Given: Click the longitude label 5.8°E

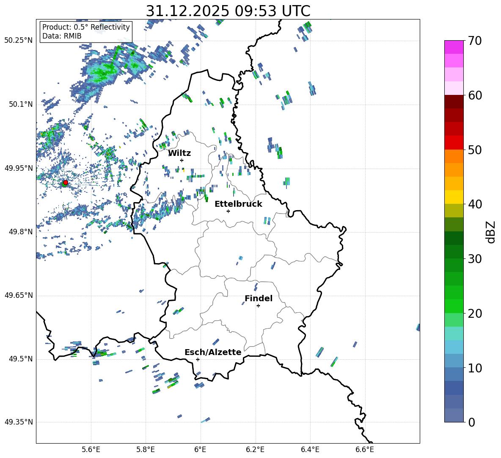Looking at the screenshot, I should (x=146, y=450).
